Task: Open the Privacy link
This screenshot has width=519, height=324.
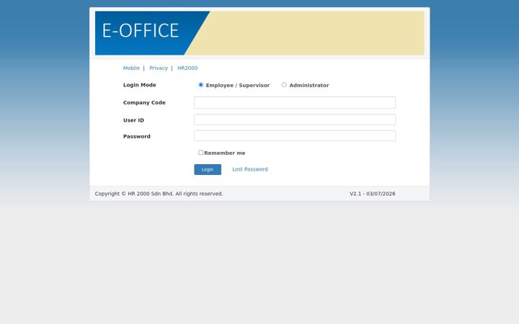Action: tap(159, 68)
